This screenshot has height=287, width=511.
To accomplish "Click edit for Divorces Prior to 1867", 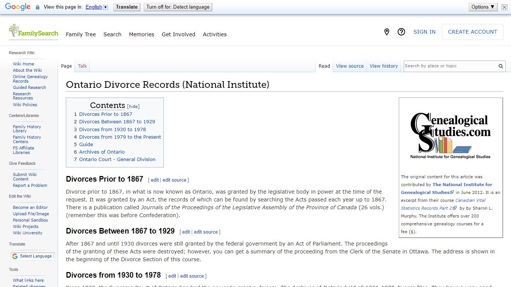I will (x=154, y=180).
